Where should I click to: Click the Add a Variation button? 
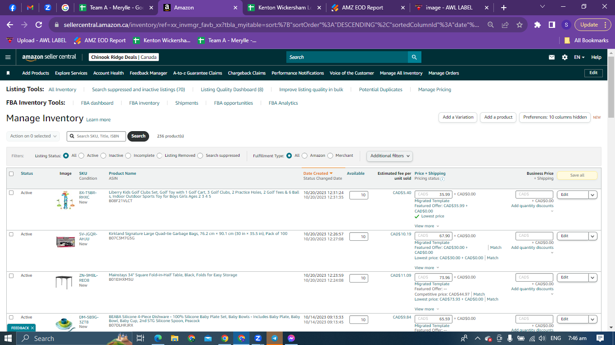[458, 117]
